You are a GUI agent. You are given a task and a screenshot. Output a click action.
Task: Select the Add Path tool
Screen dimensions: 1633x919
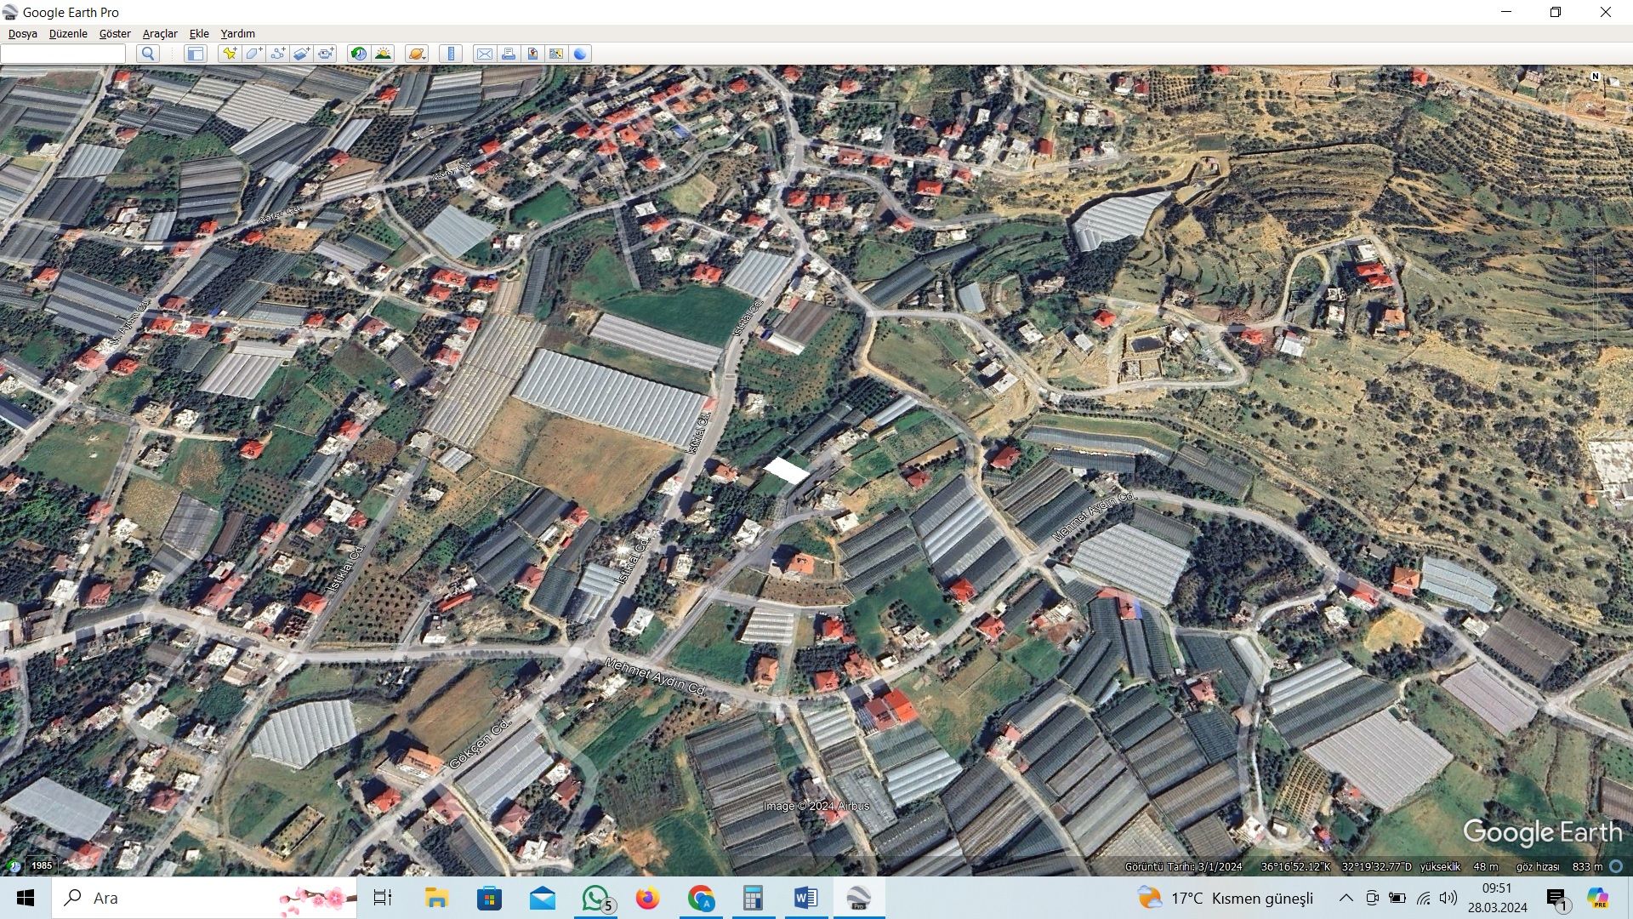(x=277, y=54)
